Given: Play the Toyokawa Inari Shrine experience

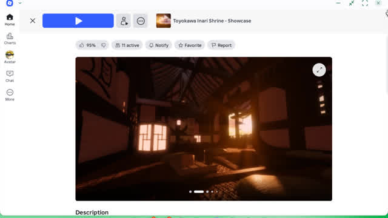Looking at the screenshot, I should coord(78,21).
